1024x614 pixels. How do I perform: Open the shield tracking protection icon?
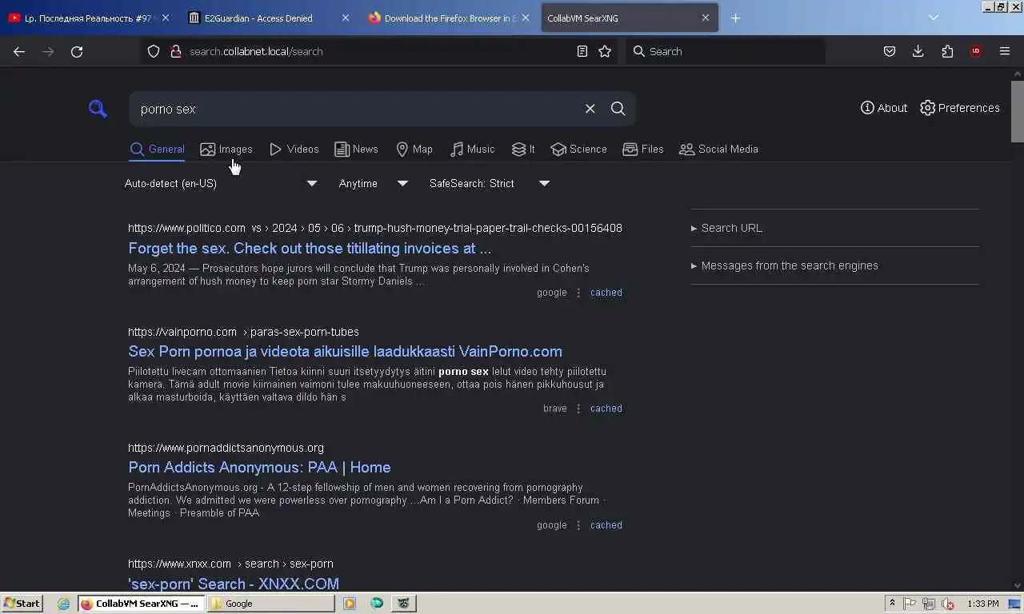(154, 51)
